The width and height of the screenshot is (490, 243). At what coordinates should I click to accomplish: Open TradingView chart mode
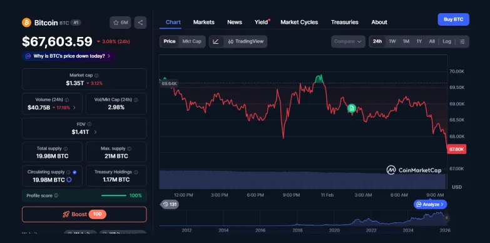coord(245,41)
